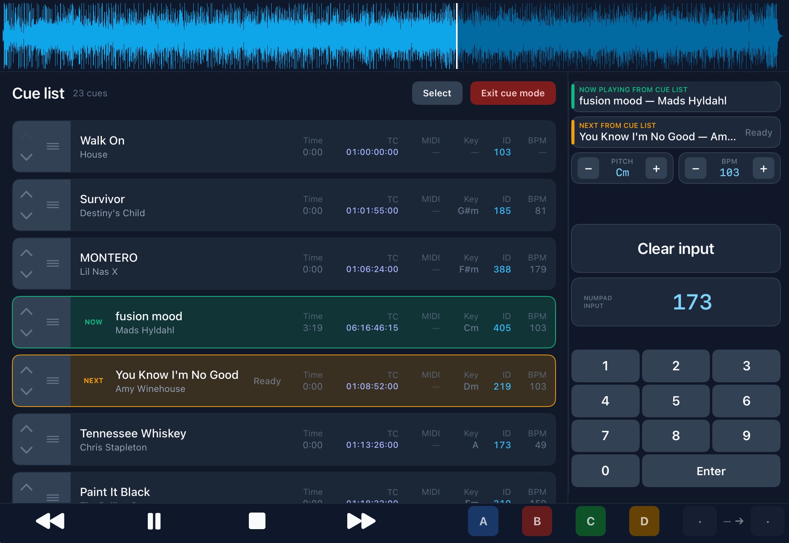Viewport: 789px width, 543px height.
Task: Select the MONTERO cue title
Action: pos(109,258)
